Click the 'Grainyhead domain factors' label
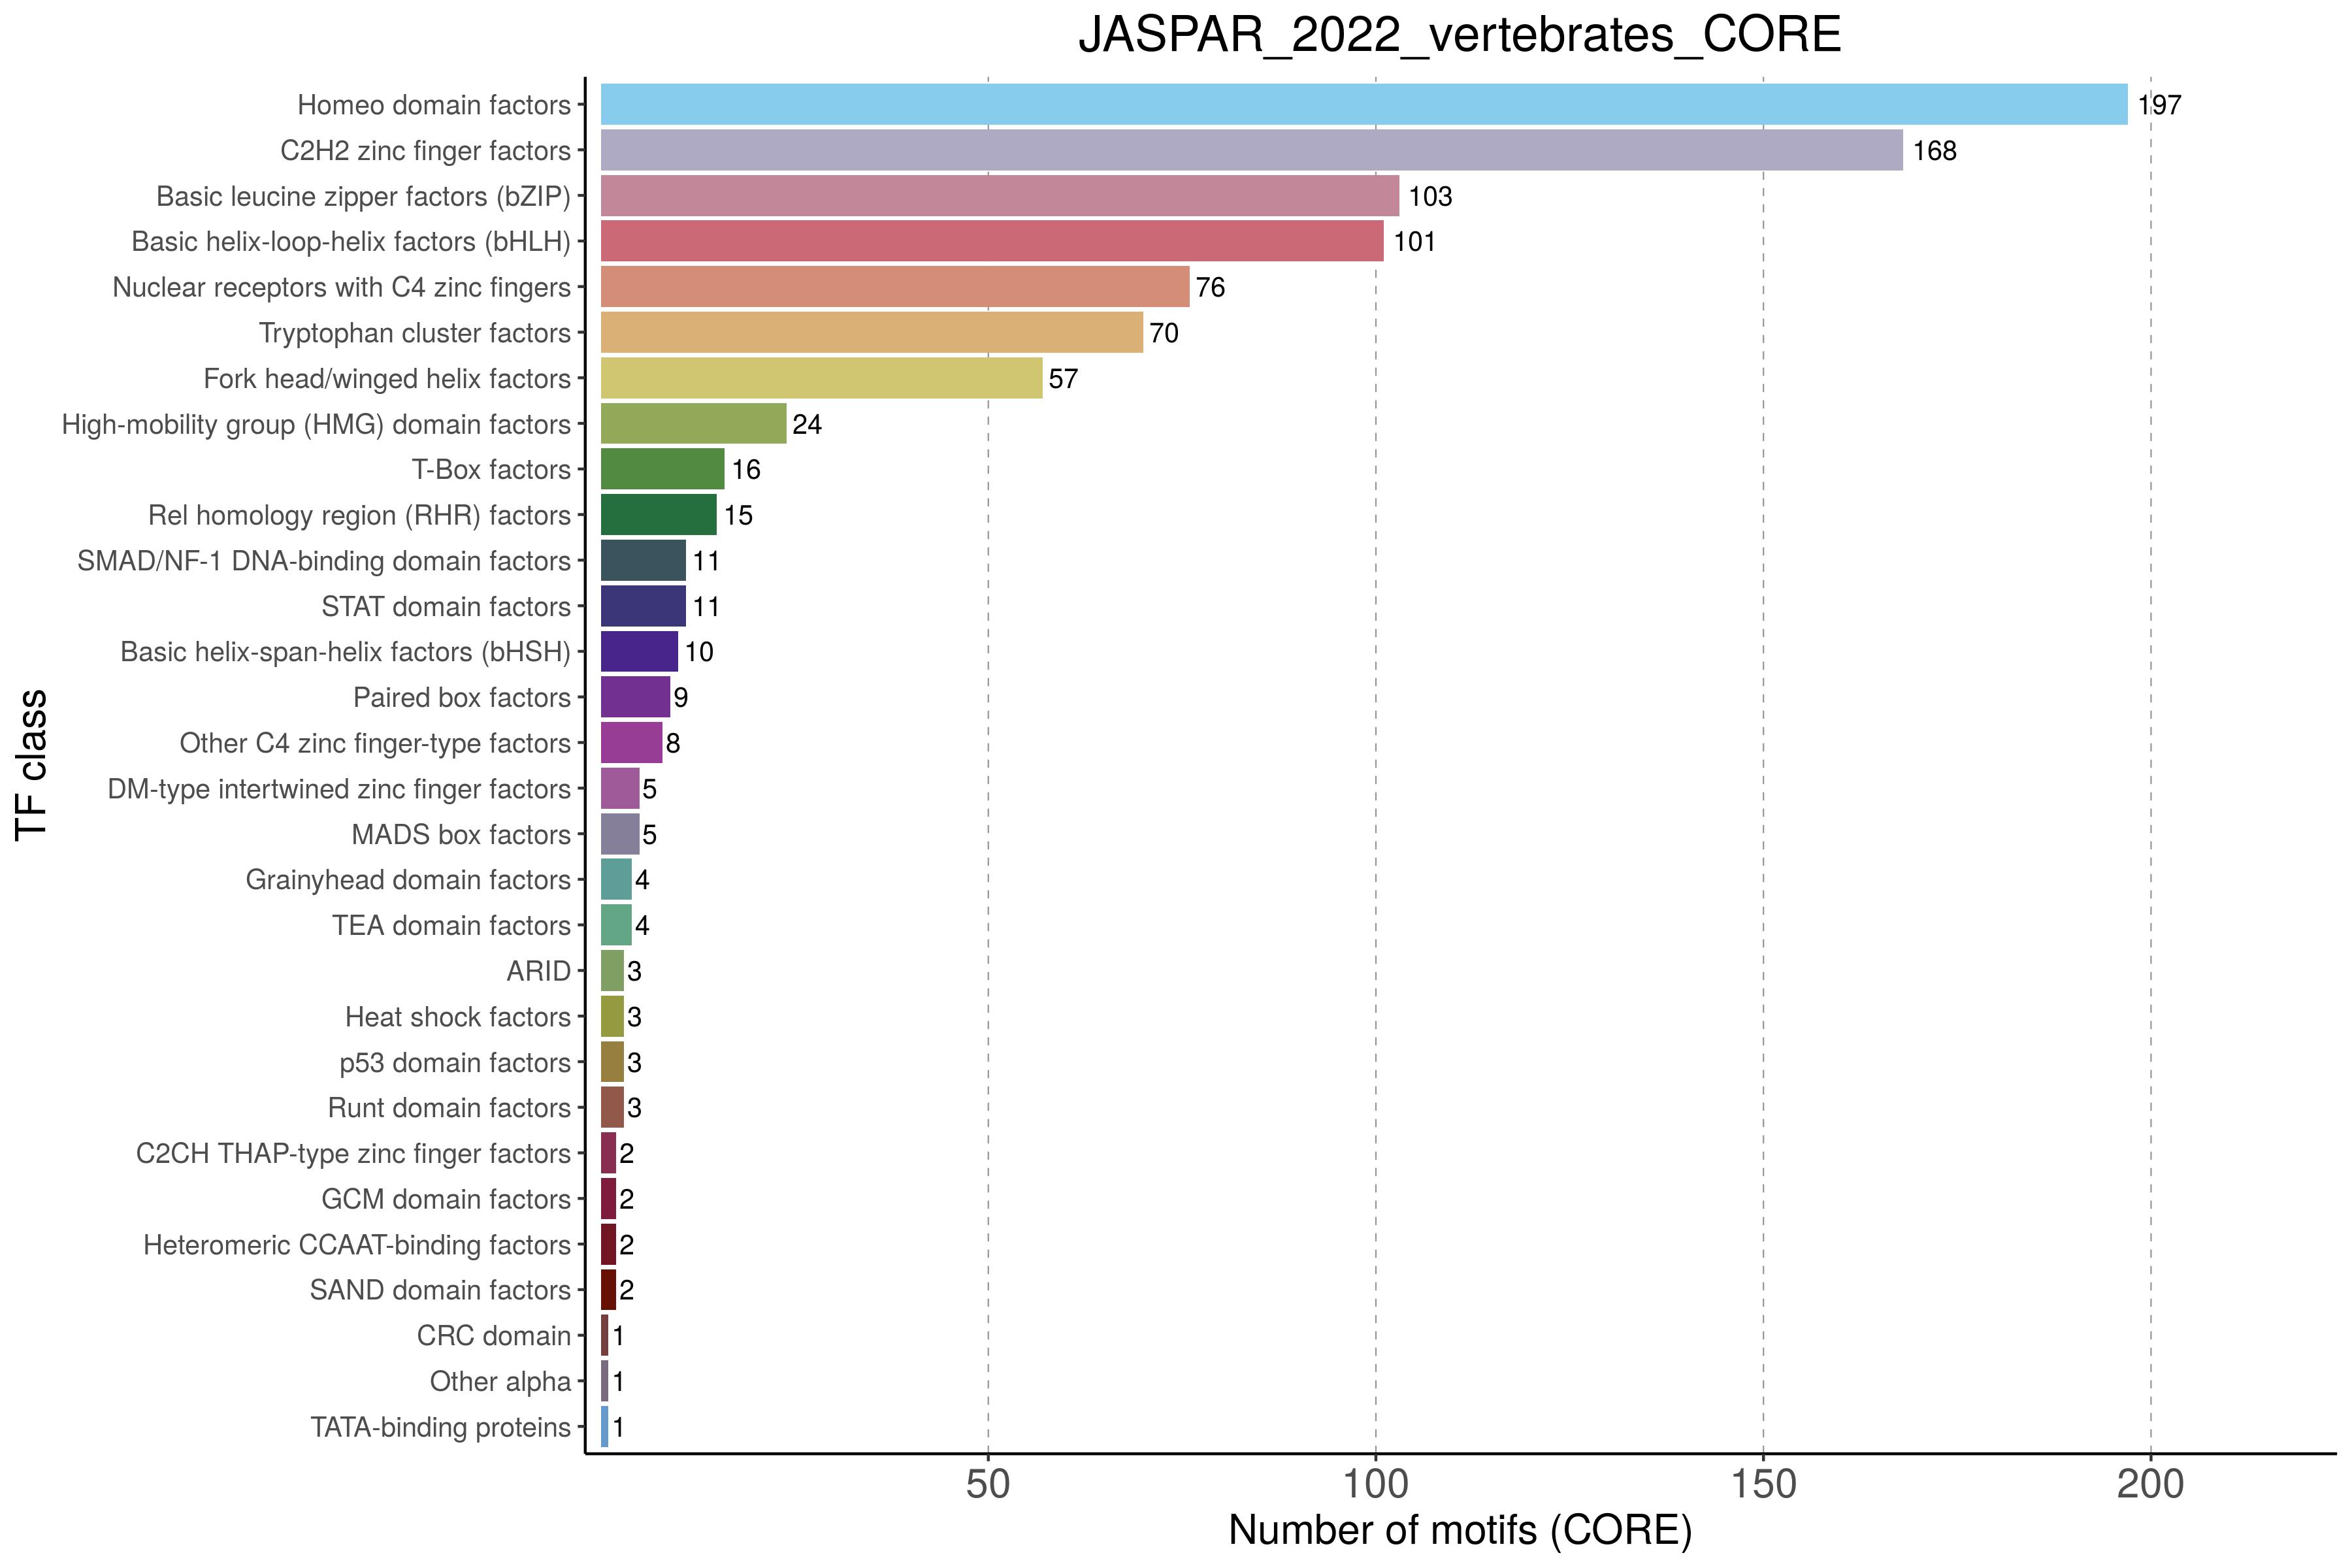 tap(408, 880)
